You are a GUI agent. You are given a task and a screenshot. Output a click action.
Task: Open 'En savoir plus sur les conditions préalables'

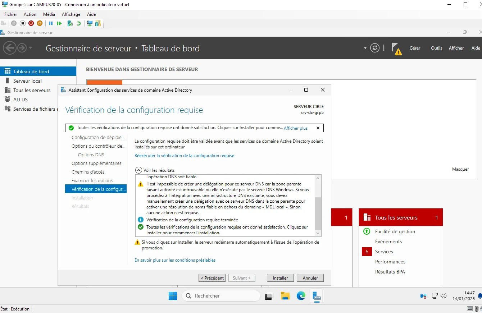(x=175, y=260)
